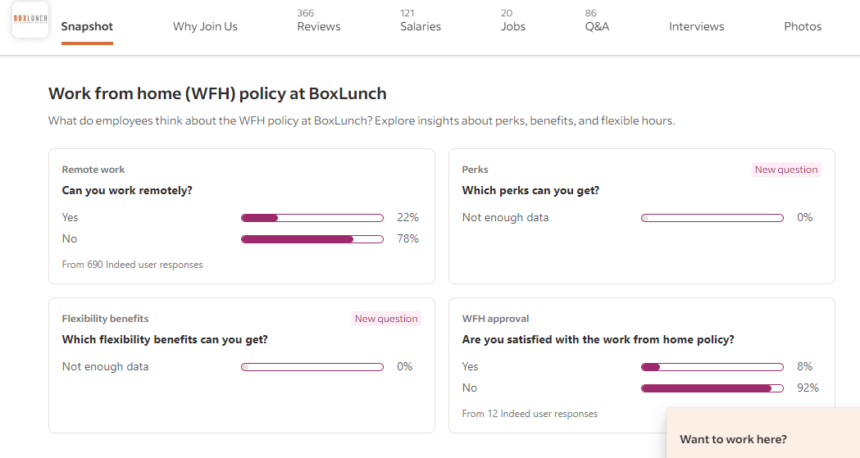
Task: Select the Interviews tab
Action: tap(696, 26)
